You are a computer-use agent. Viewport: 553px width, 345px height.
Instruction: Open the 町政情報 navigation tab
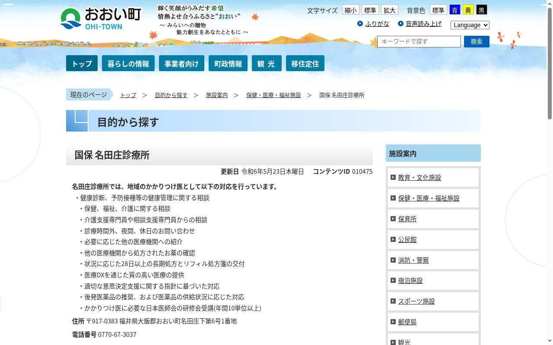point(228,63)
